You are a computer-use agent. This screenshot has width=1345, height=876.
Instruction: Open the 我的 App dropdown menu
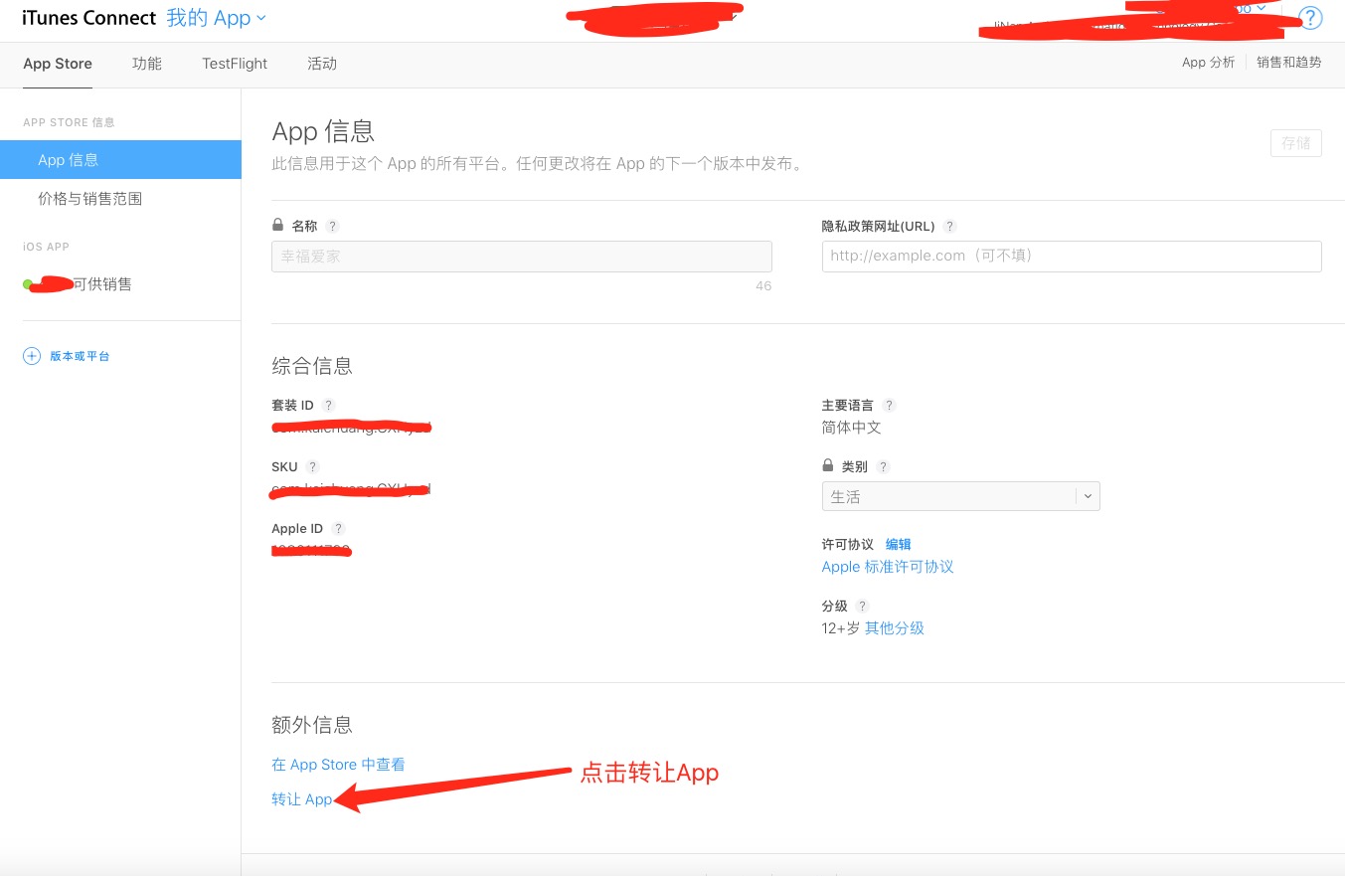click(x=216, y=18)
